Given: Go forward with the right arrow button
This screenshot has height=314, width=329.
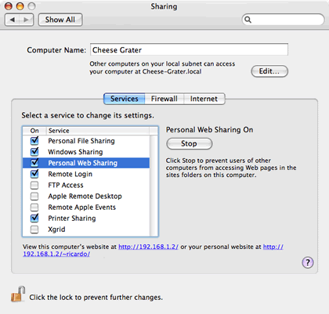Looking at the screenshot, I should click(26, 20).
